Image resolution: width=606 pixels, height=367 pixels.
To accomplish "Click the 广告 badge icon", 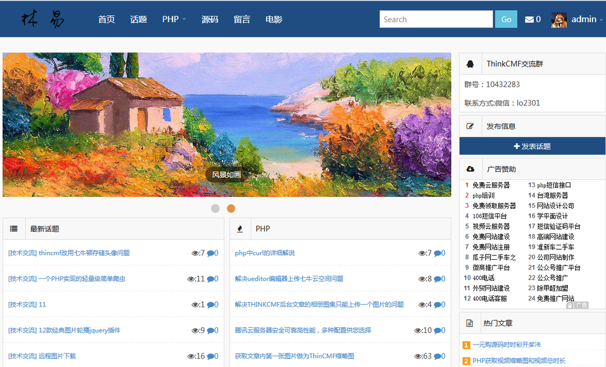I will [577, 305].
